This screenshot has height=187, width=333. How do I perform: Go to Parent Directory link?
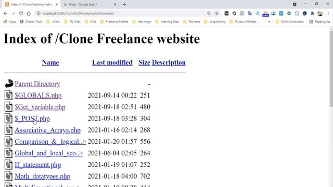[37, 84]
